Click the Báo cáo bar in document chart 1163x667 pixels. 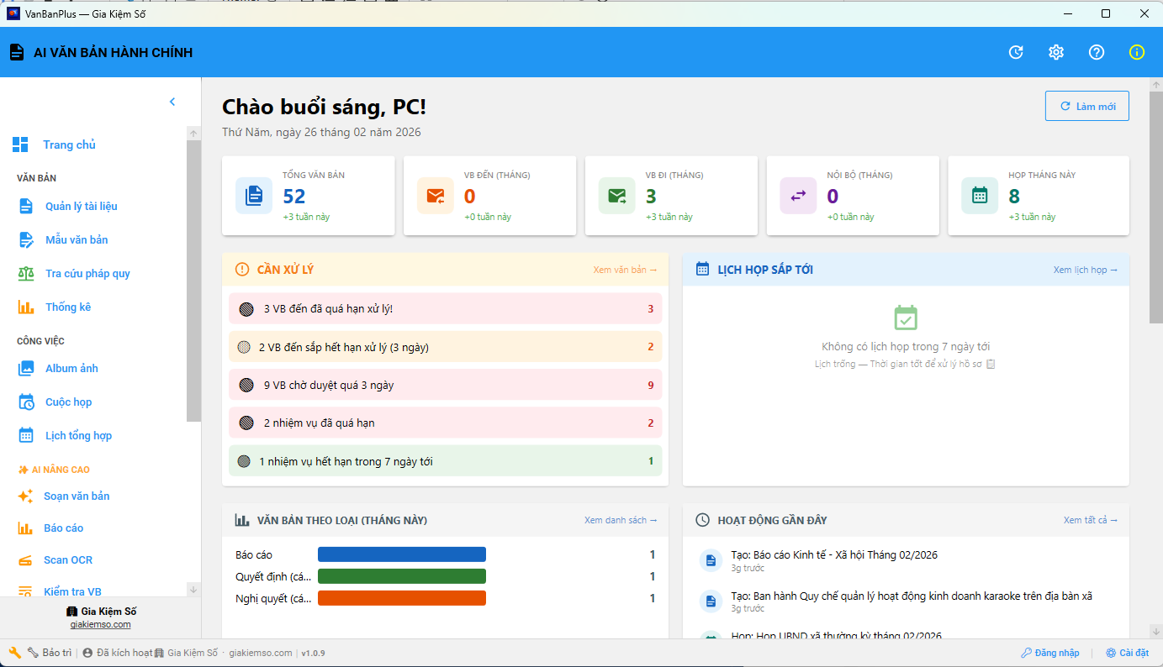point(401,554)
